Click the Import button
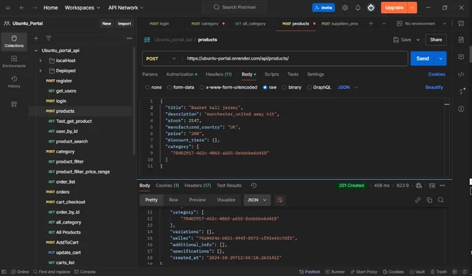This screenshot has width=472, height=276. tap(124, 24)
